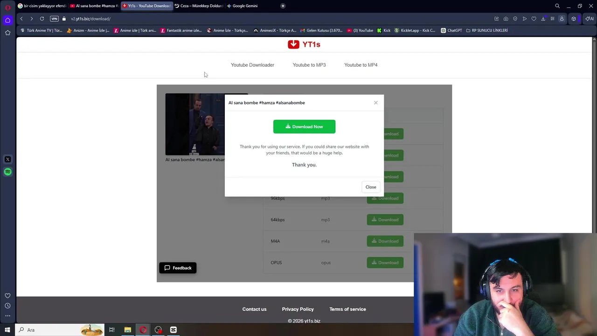
Task: Click the YT1s logo
Action: click(x=304, y=44)
